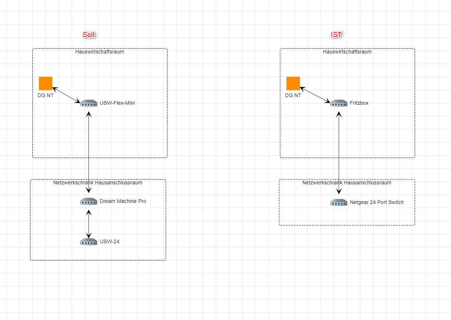The width and height of the screenshot is (451, 320).
Task: Click the red IST heading
Action: [x=336, y=35]
